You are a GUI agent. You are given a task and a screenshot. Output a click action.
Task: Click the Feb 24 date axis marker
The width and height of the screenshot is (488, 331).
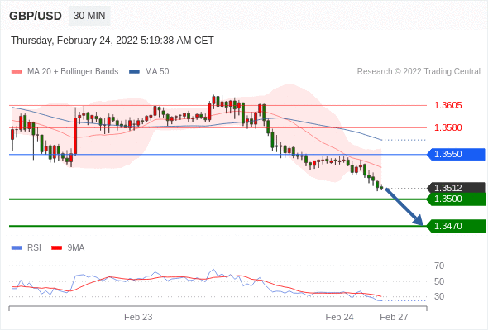pyautogui.click(x=339, y=317)
